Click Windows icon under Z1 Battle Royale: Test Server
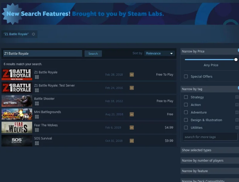This screenshot has height=182, width=239. [37, 90]
